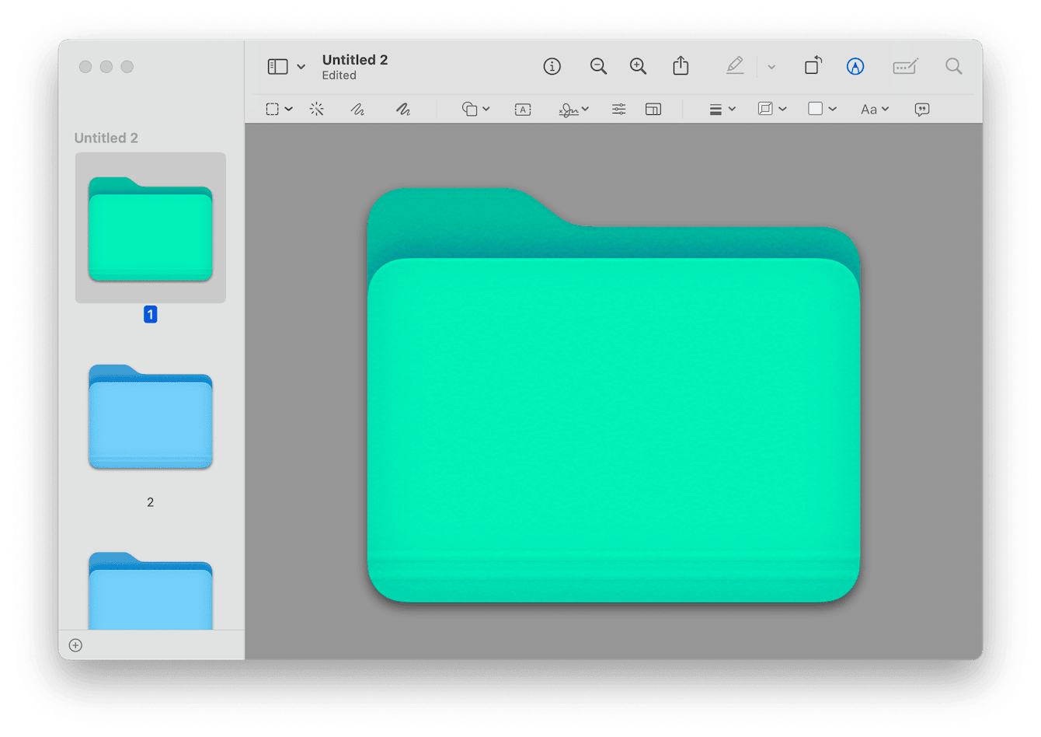1041x737 pixels.
Task: Open the search field
Action: tap(953, 66)
